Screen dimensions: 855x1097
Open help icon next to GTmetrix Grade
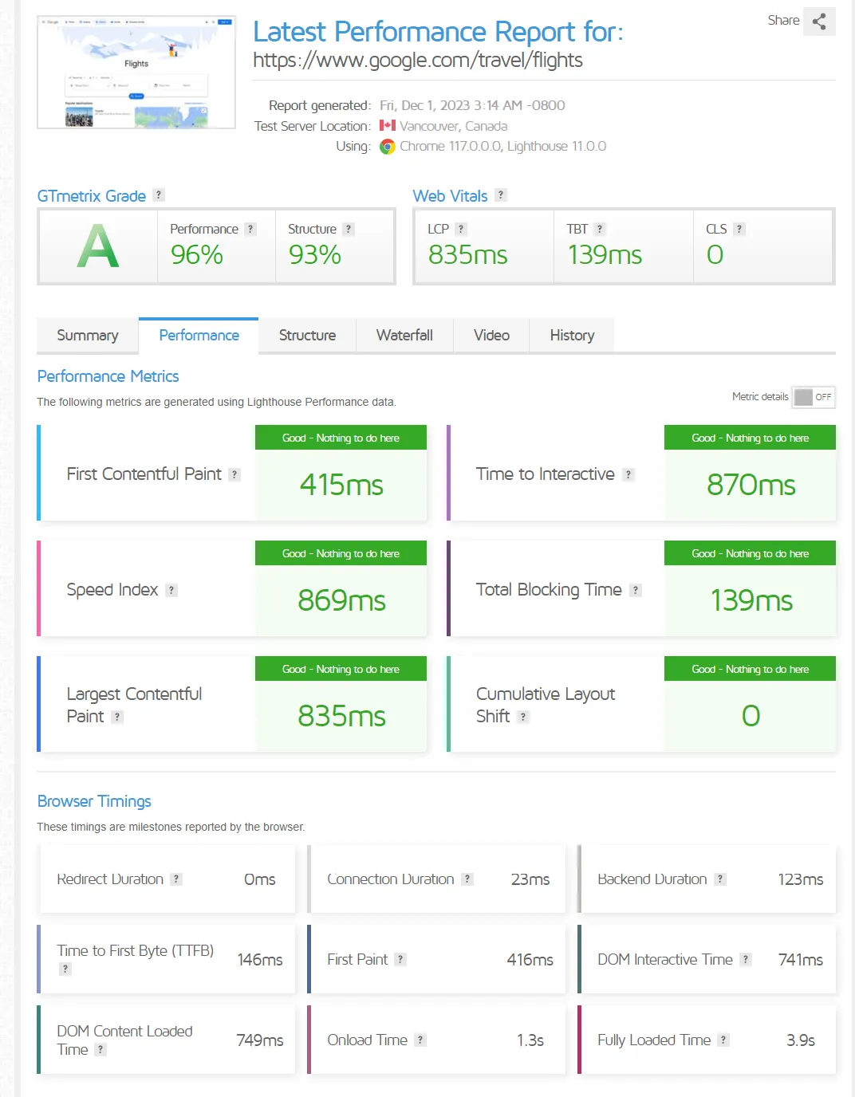click(x=159, y=195)
